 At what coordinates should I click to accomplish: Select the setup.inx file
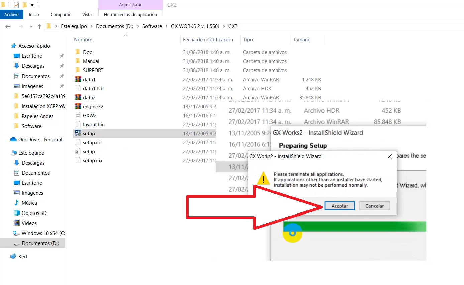coord(93,160)
